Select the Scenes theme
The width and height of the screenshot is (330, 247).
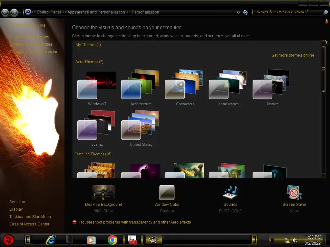tap(97, 129)
